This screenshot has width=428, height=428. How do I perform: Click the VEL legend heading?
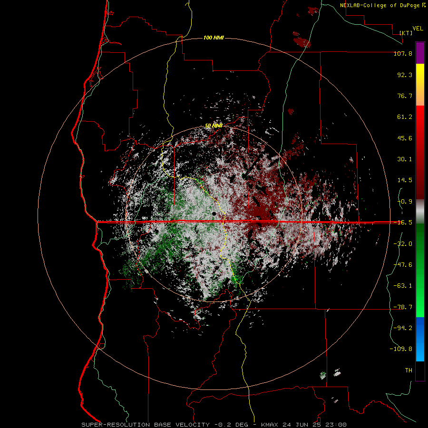pos(418,29)
